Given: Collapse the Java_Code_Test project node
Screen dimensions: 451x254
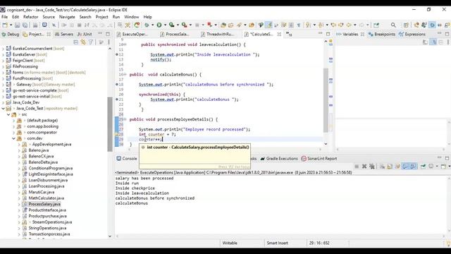Looking at the screenshot, I should [x=3, y=109].
